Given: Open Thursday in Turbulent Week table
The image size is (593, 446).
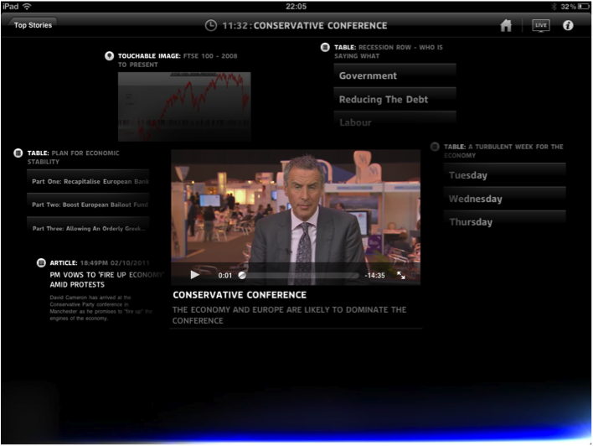Looking at the screenshot, I should click(x=504, y=222).
